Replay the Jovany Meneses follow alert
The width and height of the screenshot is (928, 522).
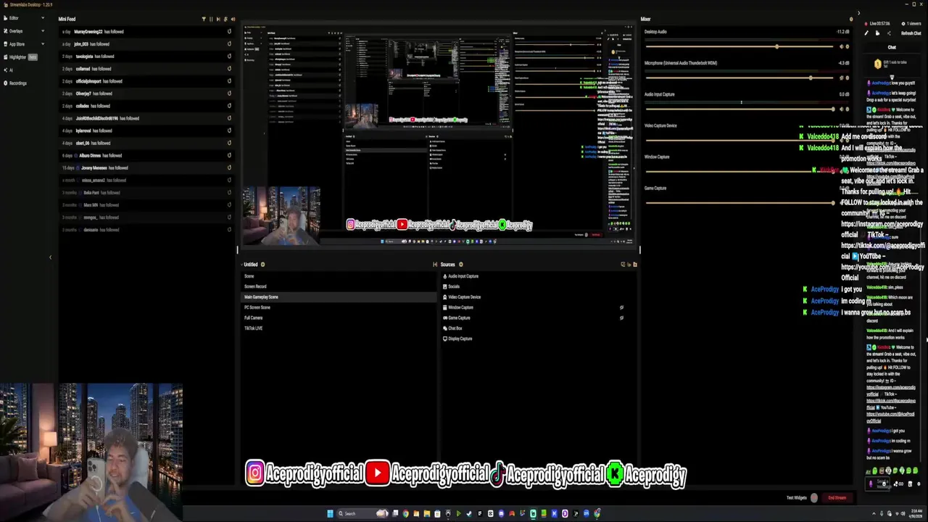tap(229, 167)
